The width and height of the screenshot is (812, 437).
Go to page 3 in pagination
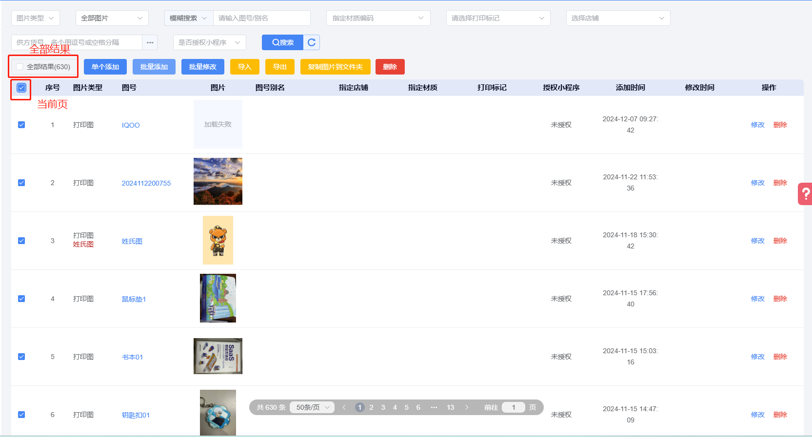click(383, 407)
